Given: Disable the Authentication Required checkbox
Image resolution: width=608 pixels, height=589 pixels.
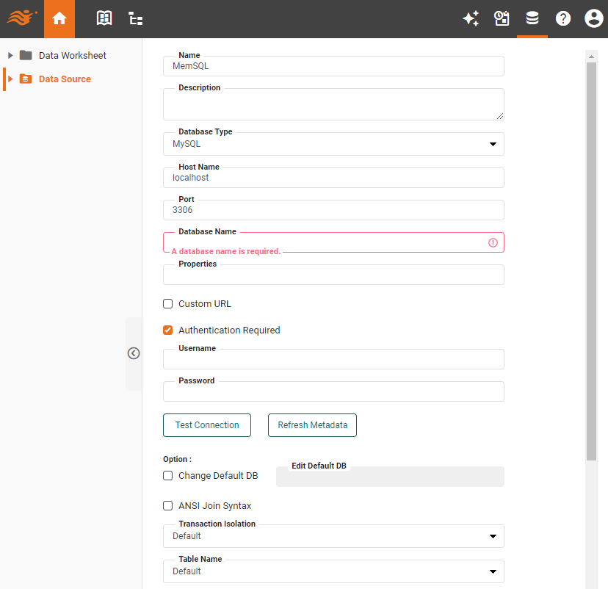Looking at the screenshot, I should point(167,330).
